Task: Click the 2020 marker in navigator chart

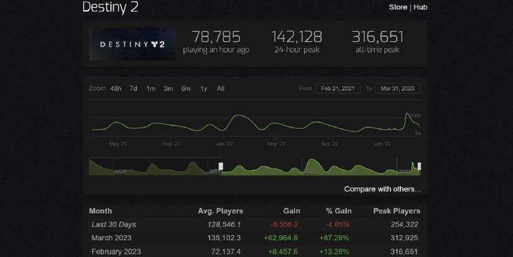Action: click(120, 172)
